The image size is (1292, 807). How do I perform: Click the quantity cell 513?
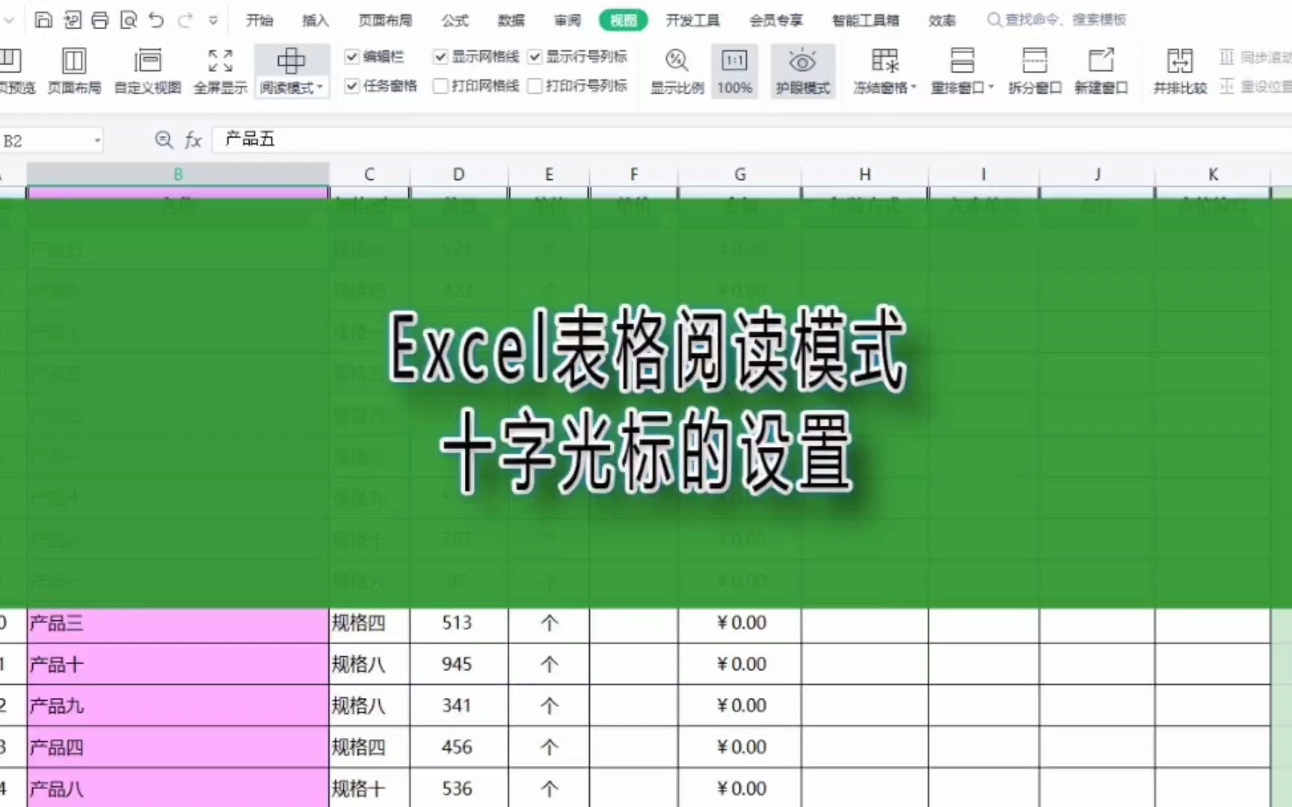tap(459, 623)
